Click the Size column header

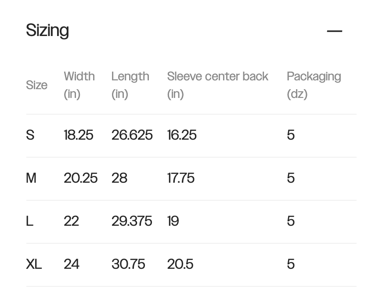pos(36,85)
